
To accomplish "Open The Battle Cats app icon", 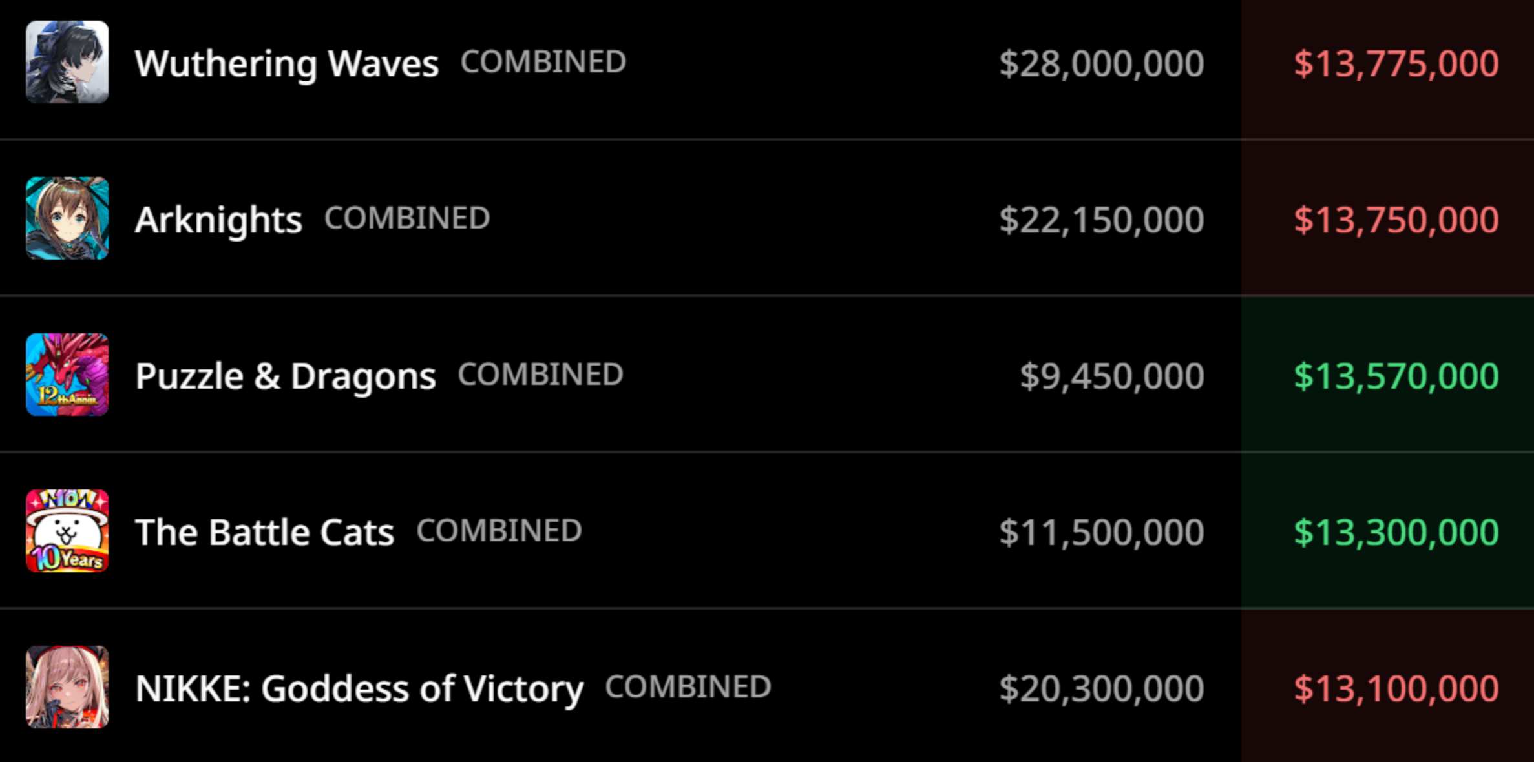I will pos(67,531).
